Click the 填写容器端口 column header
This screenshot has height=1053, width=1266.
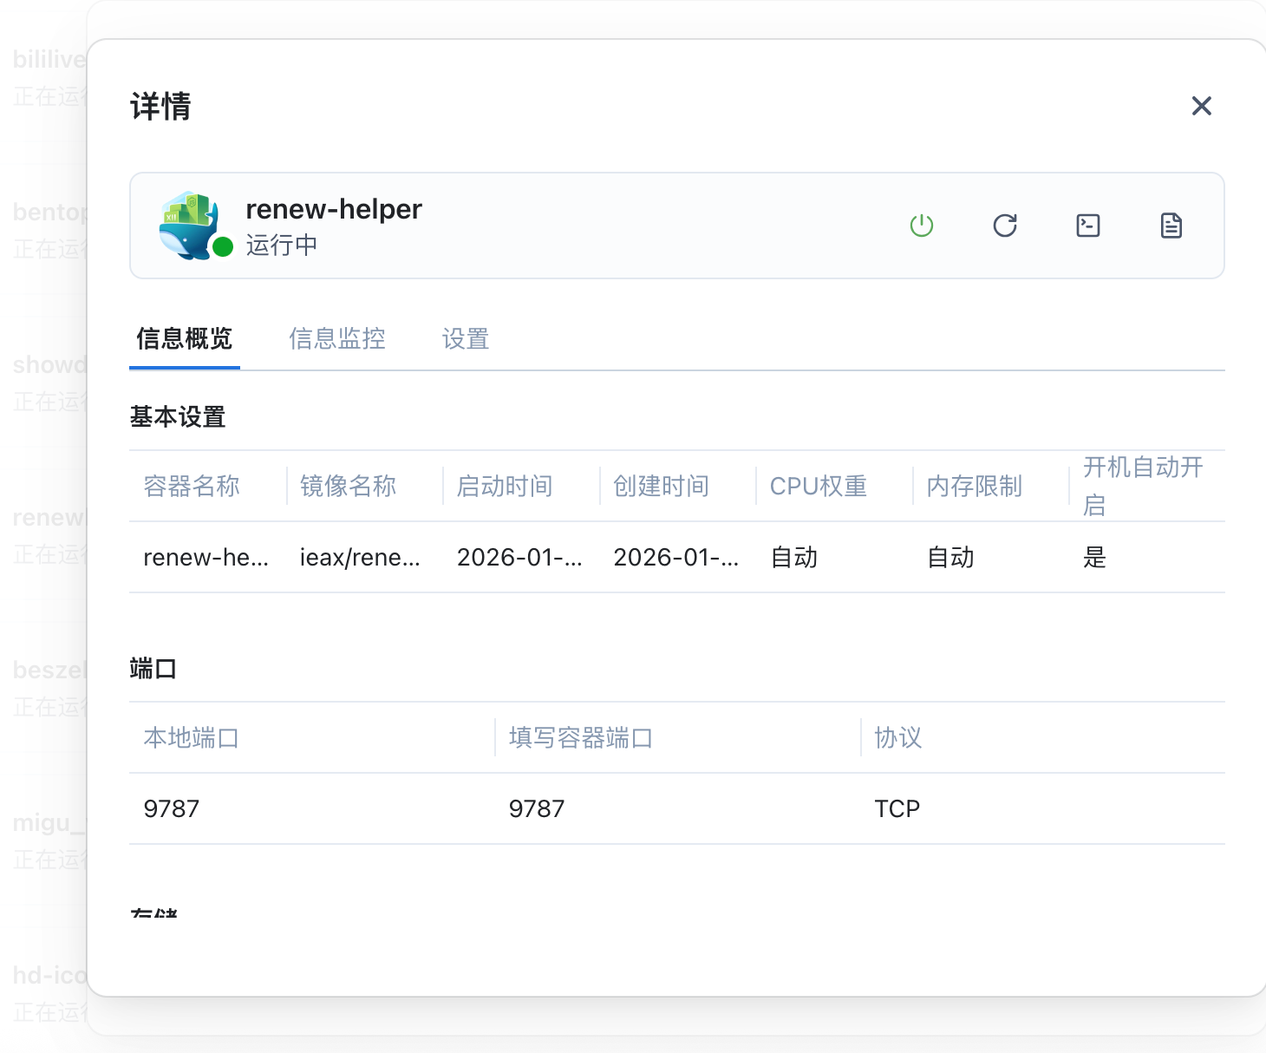click(x=580, y=737)
